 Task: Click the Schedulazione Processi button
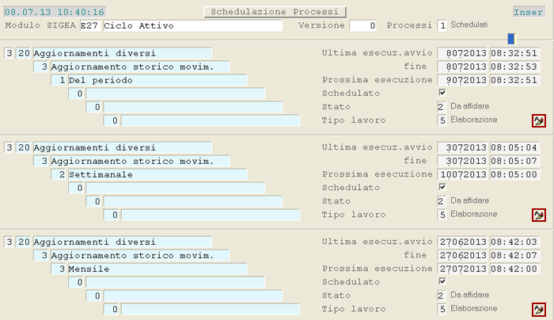[x=275, y=12]
